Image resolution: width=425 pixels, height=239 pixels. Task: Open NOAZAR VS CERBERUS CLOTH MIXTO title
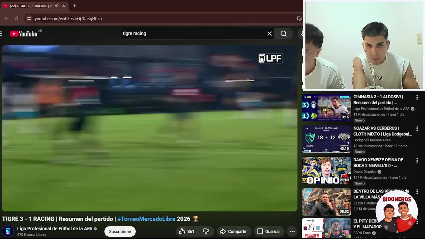pyautogui.click(x=382, y=131)
